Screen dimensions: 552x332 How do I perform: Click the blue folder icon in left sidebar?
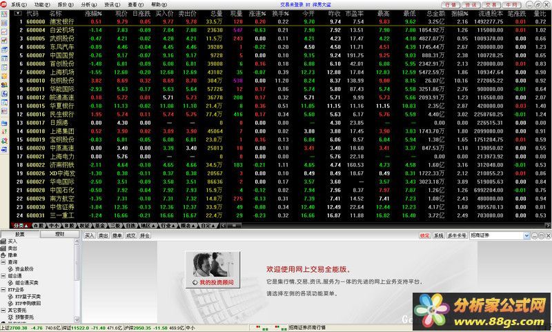click(x=4, y=124)
